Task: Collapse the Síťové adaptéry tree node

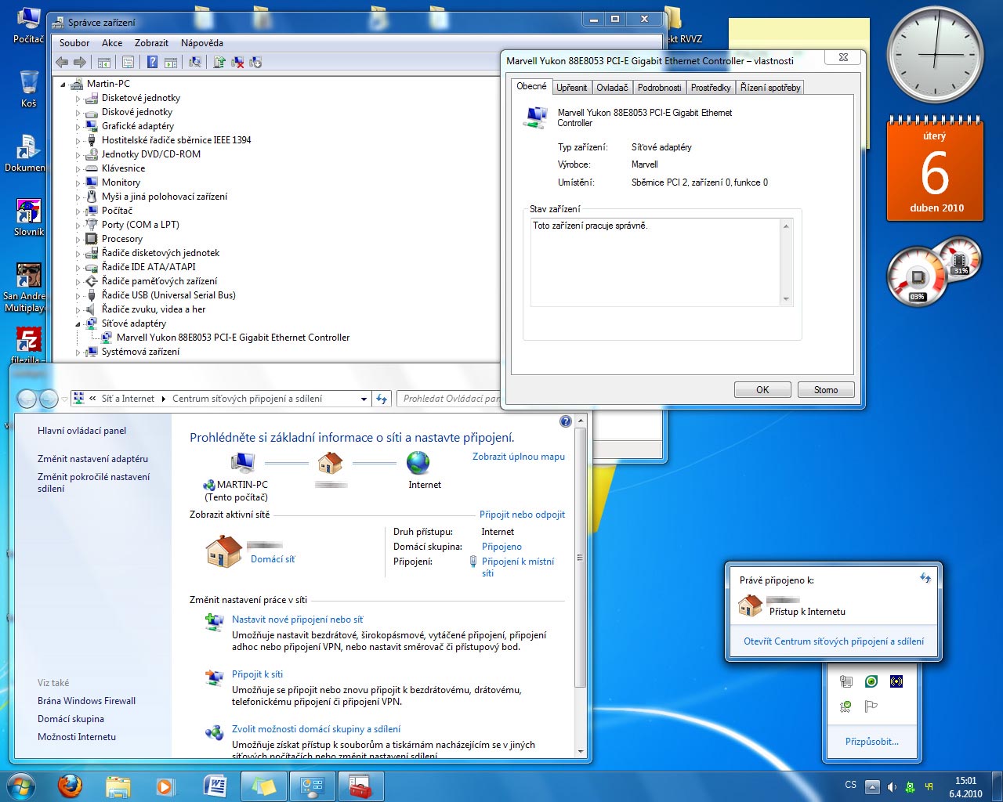Action: coord(78,323)
